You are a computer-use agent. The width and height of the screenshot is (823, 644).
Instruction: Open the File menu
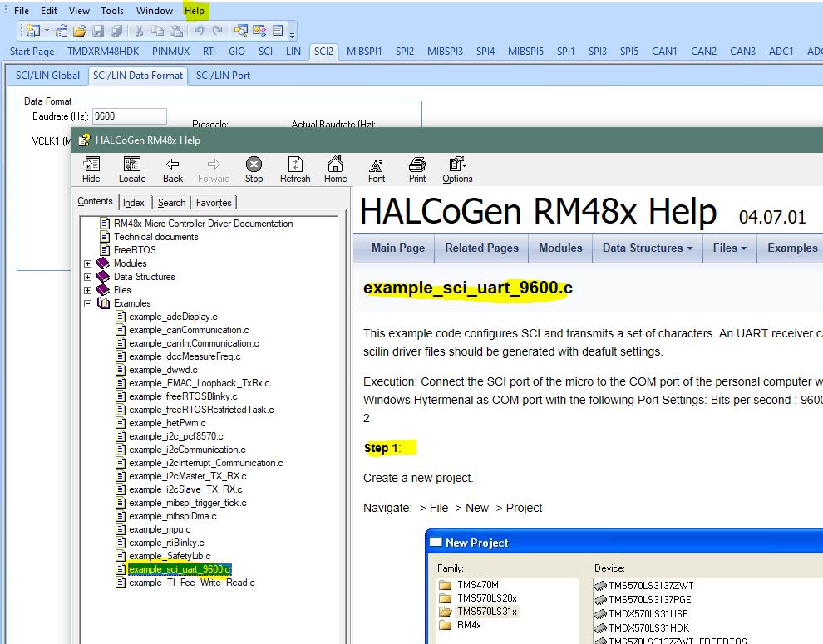pyautogui.click(x=22, y=11)
